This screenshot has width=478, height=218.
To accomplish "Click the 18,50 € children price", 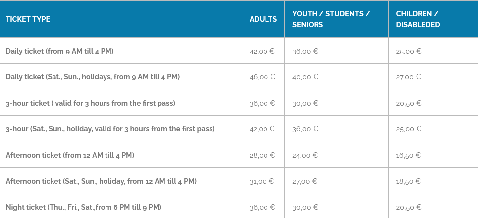I will (x=409, y=181).
